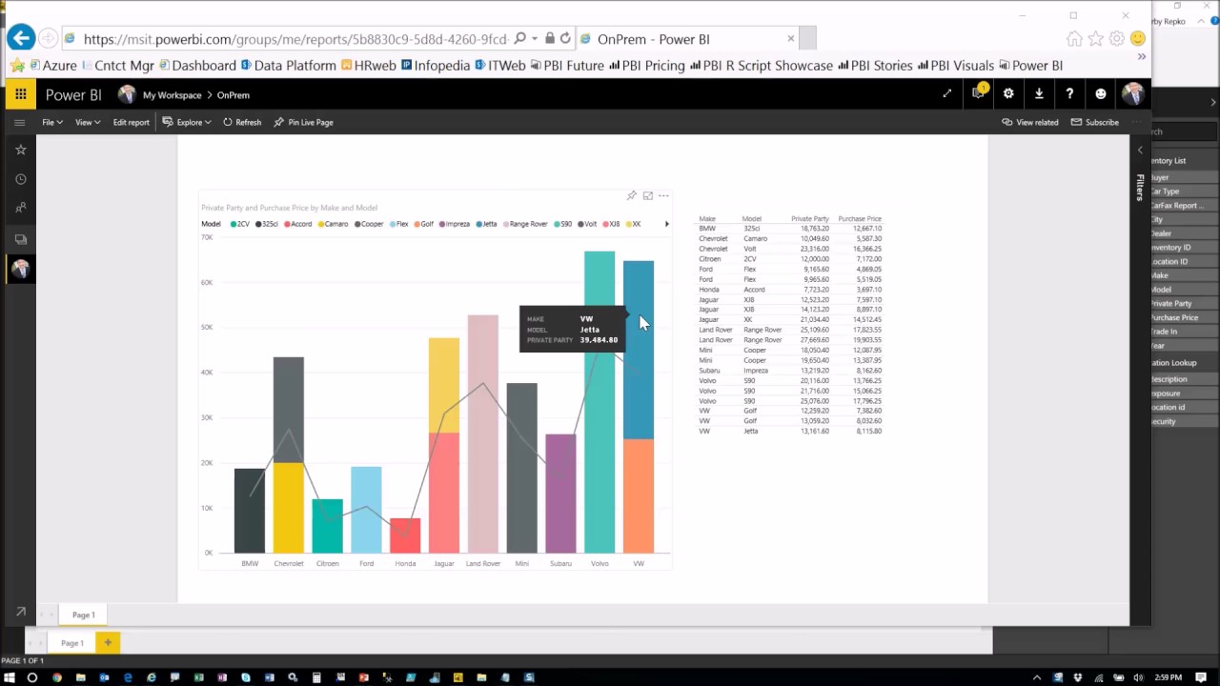This screenshot has width=1220, height=686.
Task: Open the View dropdown menu
Action: 88,122
